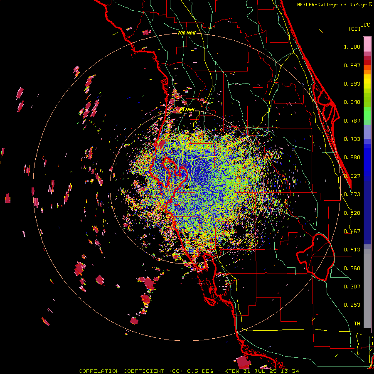Click the 100 NMI range ring label
374x374 pixels.
[187, 33]
